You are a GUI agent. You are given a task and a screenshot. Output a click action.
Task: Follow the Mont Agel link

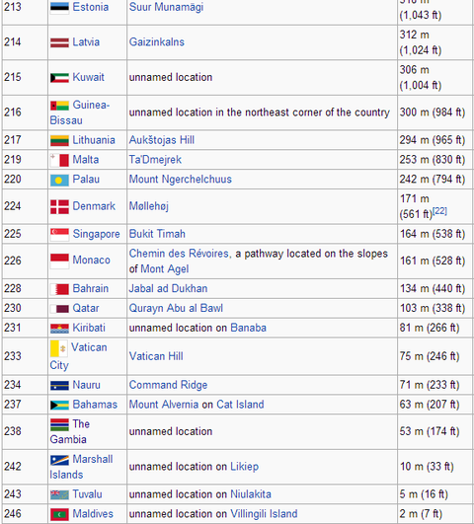[x=165, y=269]
